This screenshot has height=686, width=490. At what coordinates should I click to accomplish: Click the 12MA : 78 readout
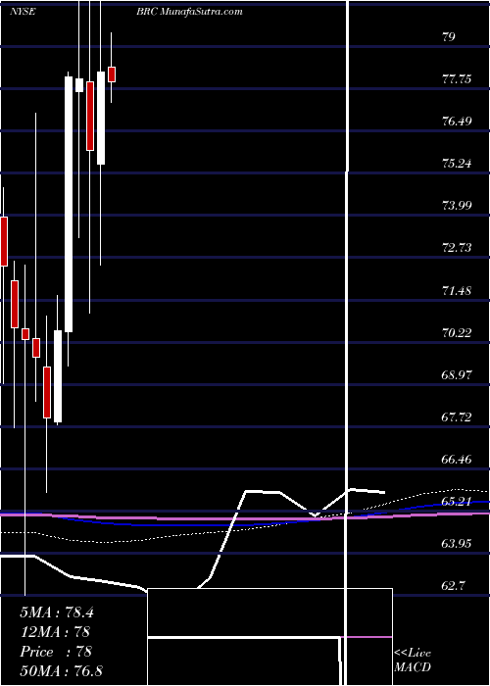[x=55, y=632]
